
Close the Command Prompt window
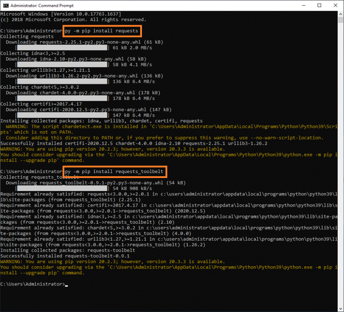coord(335,5)
